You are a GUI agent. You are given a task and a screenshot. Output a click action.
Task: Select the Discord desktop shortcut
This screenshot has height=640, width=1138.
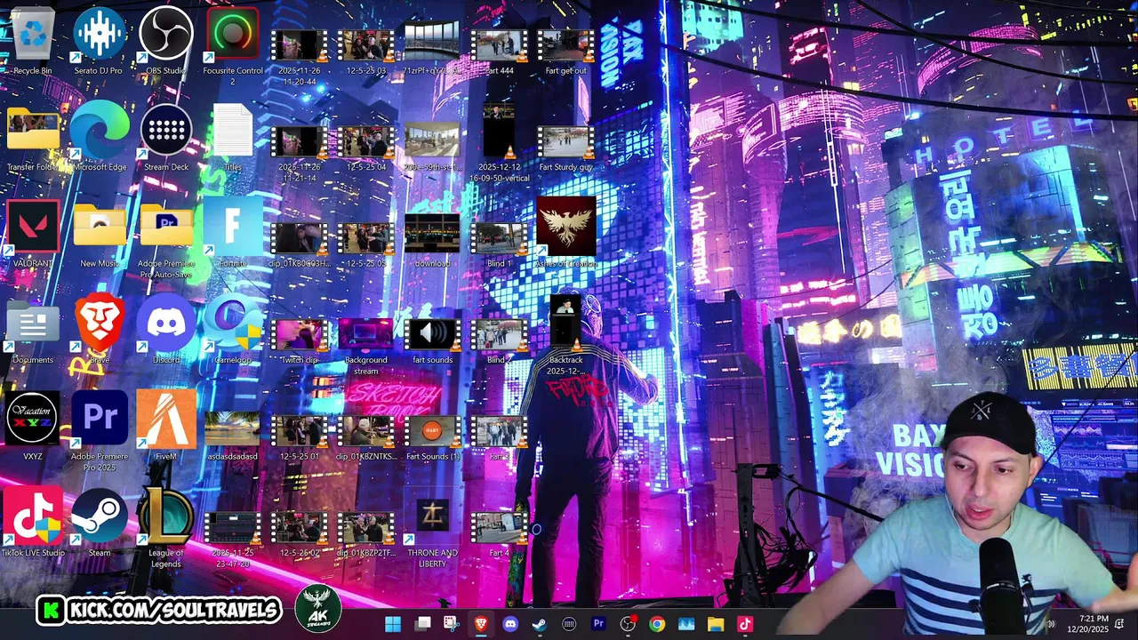click(x=165, y=331)
